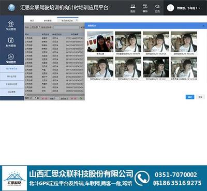Image resolution: width=207 pixels, height=191 pixels.
Task: Open the 公告 announcements speaker icon
Action: point(157,8)
